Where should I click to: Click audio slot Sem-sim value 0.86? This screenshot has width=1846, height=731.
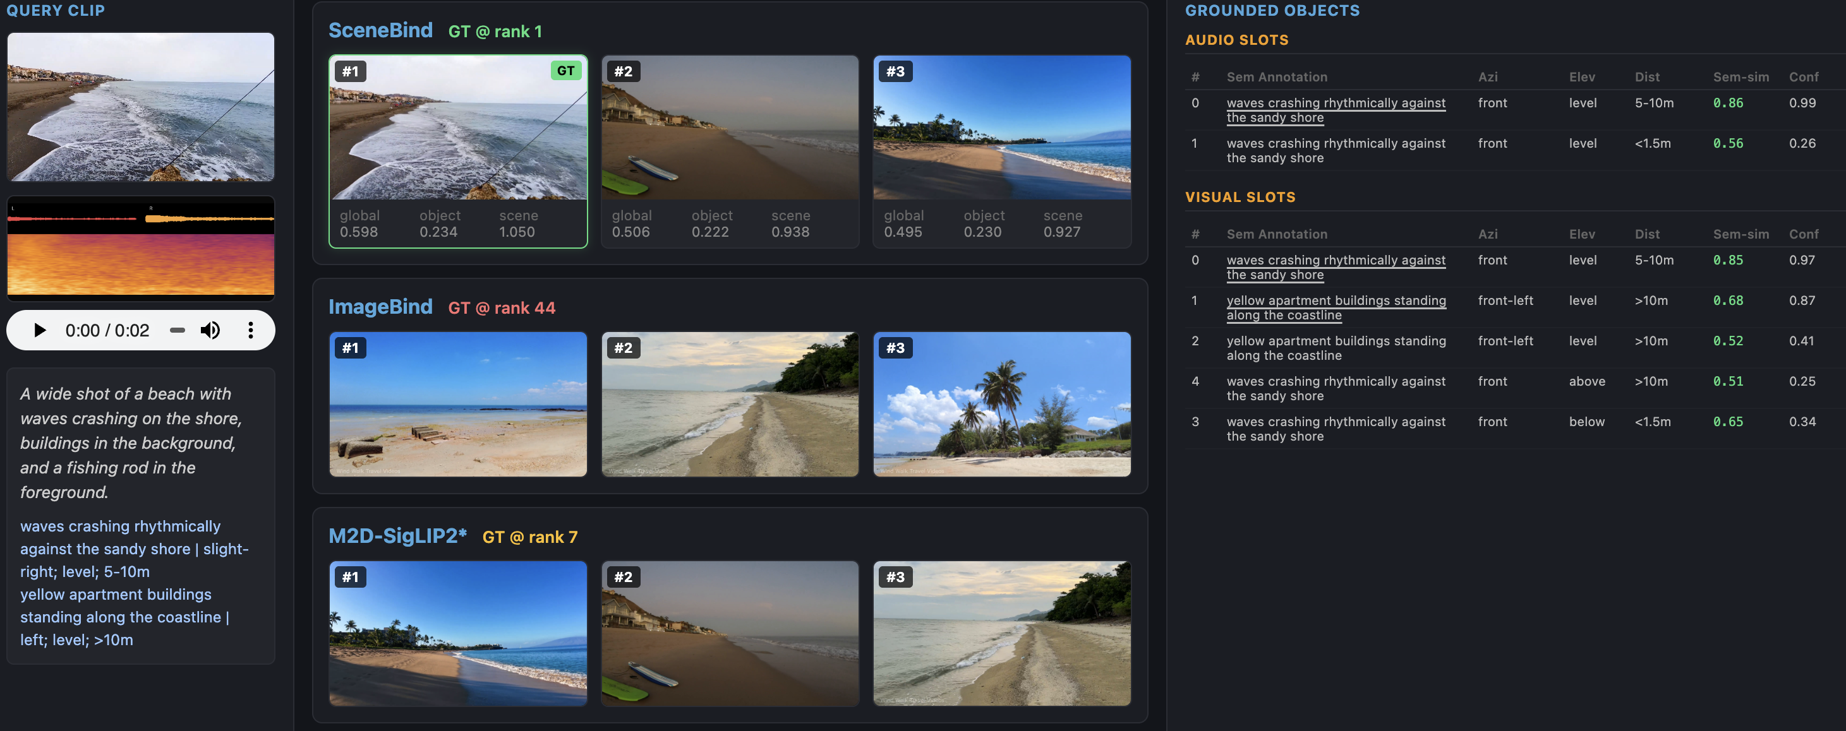pos(1728,103)
